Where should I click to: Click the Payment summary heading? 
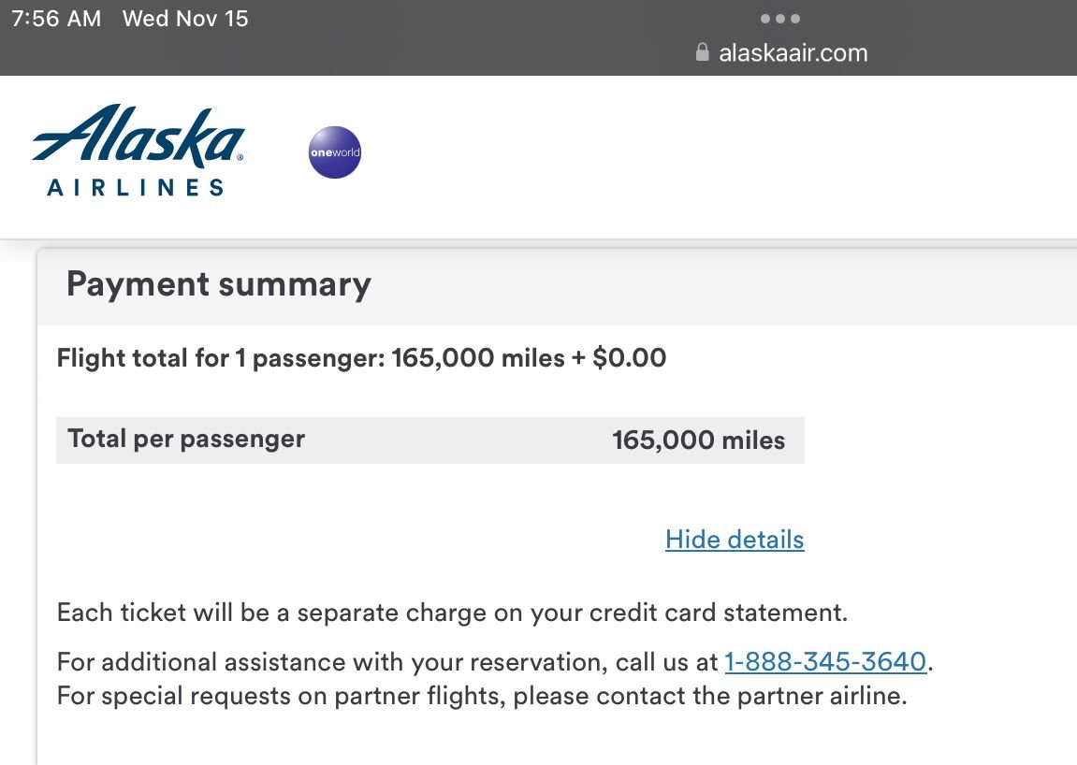[x=219, y=284]
